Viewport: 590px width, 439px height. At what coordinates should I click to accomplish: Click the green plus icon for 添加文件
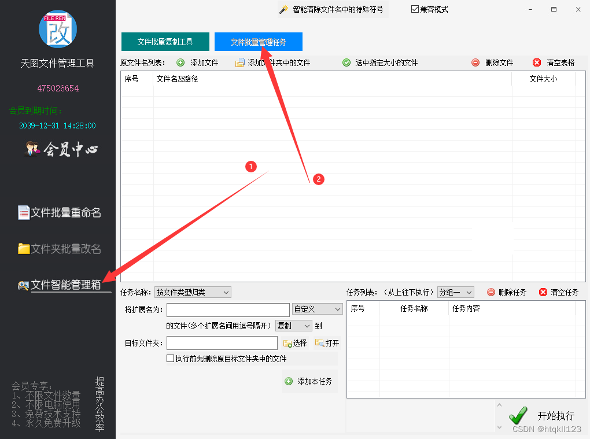180,62
